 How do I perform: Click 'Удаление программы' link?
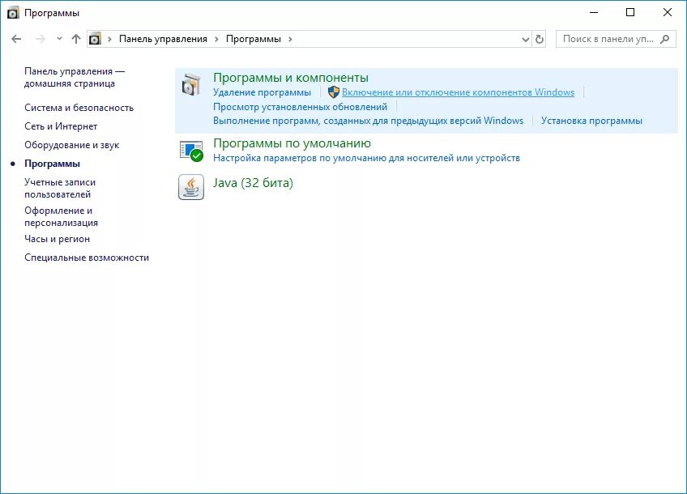click(262, 92)
